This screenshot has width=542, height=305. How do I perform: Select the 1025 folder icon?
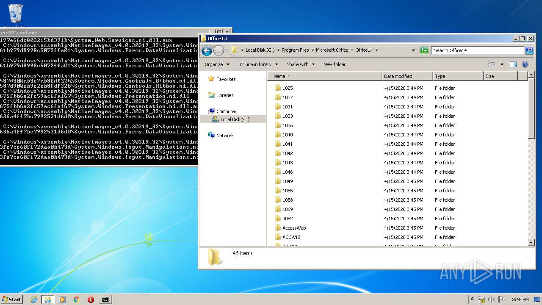coord(278,88)
